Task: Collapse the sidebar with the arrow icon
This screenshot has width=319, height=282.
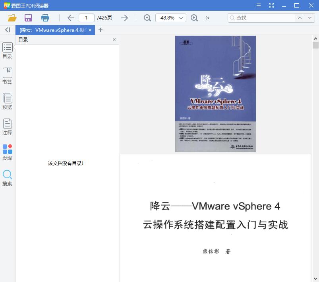Action: click(x=8, y=30)
